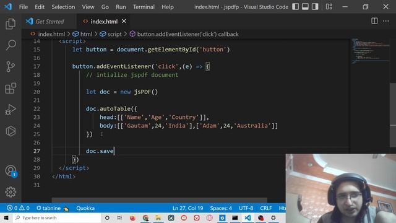Switch to VS Code in taskbar
396x223 pixels.
tap(247, 217)
